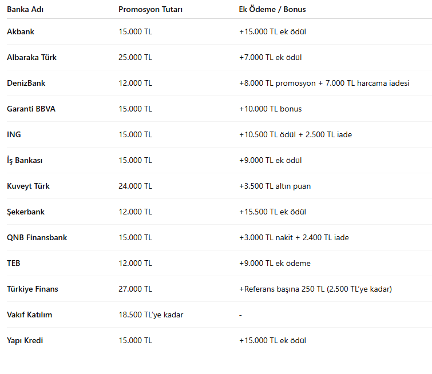The height and width of the screenshot is (374, 432).
Task: Click Garanti BBVA +10.000 TL bonus text
Action: point(270,109)
